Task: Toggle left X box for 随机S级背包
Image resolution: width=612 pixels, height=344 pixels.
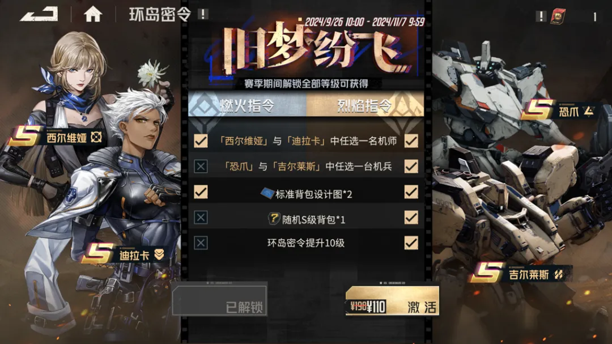Action: (x=201, y=217)
